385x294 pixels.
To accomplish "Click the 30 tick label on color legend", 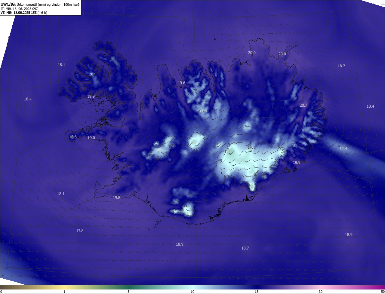I will point(321,292).
